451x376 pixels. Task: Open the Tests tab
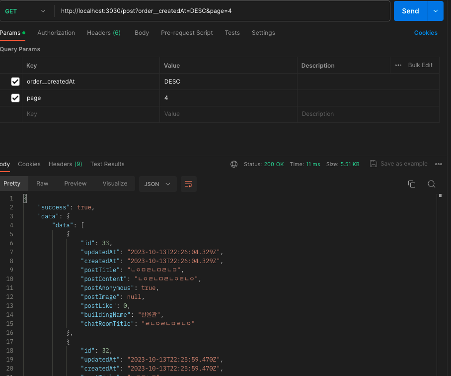coord(232,33)
